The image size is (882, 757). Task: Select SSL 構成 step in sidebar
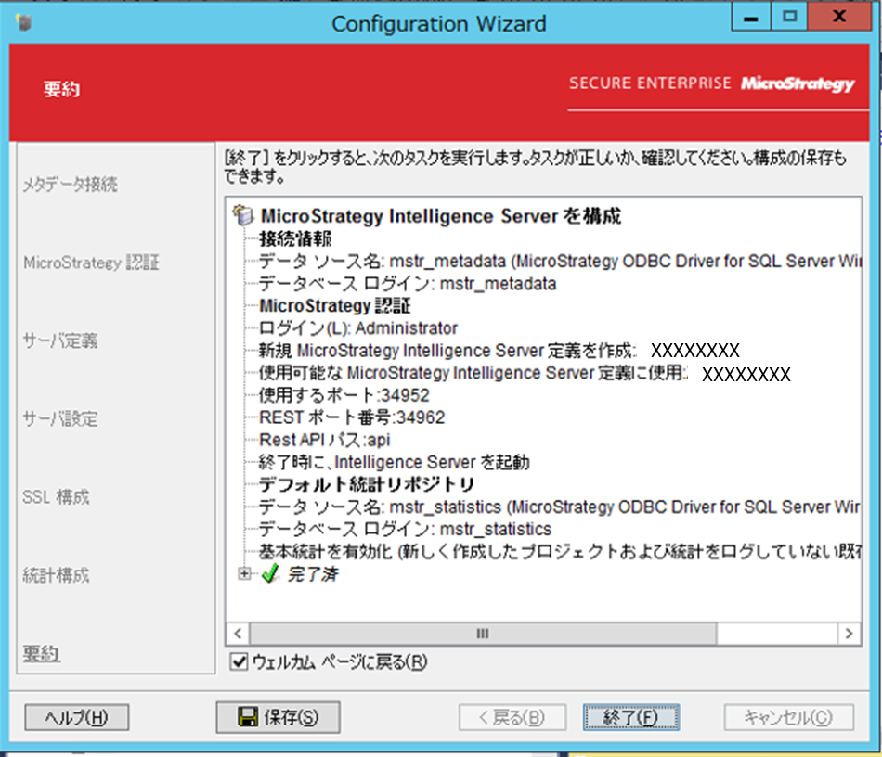point(56,497)
